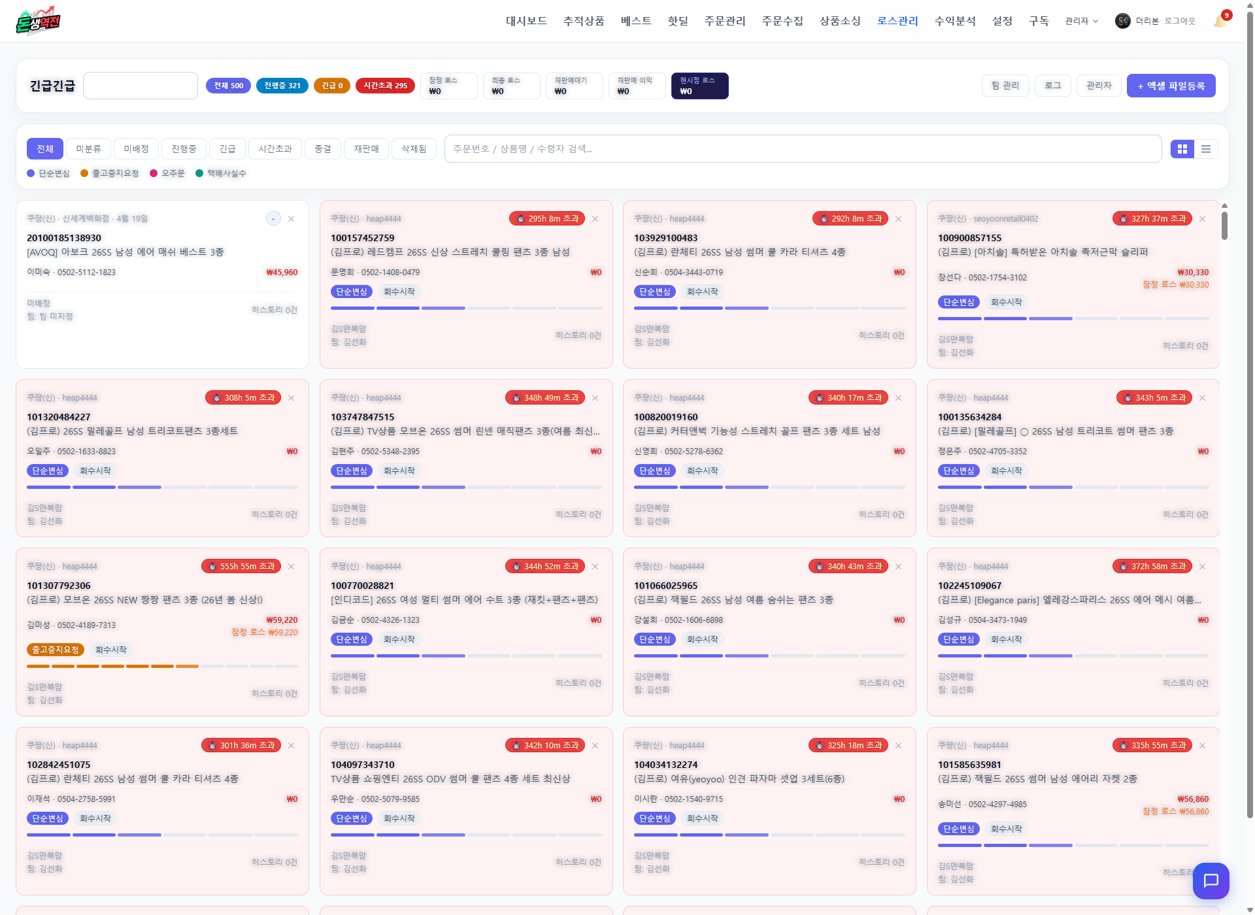Expand the 관리자 dropdown in the nav

coord(1081,21)
